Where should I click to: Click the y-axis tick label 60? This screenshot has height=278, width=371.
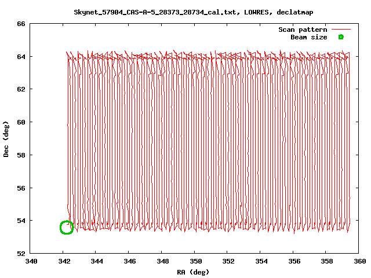21,122
